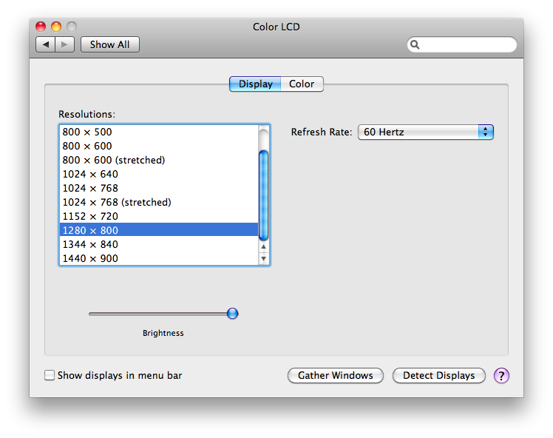553x438 pixels.
Task: Click the resolutions list scroll down arrow
Action: 263,259
